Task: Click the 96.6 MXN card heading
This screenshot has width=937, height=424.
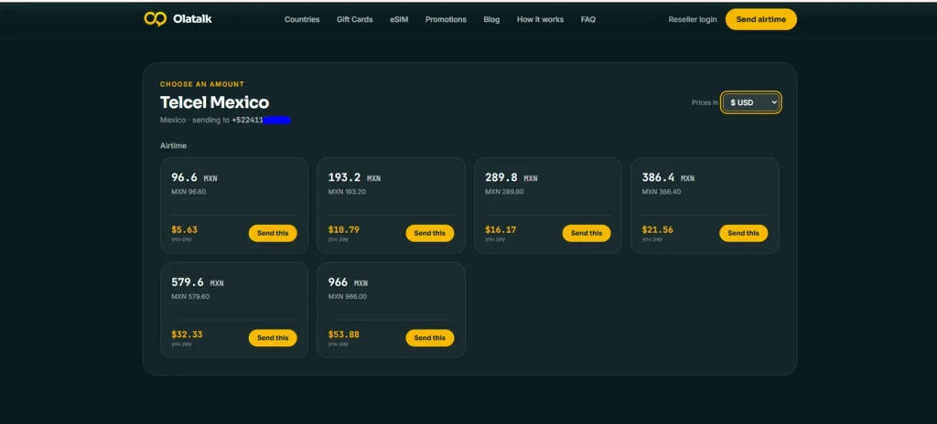Action: [x=194, y=177]
